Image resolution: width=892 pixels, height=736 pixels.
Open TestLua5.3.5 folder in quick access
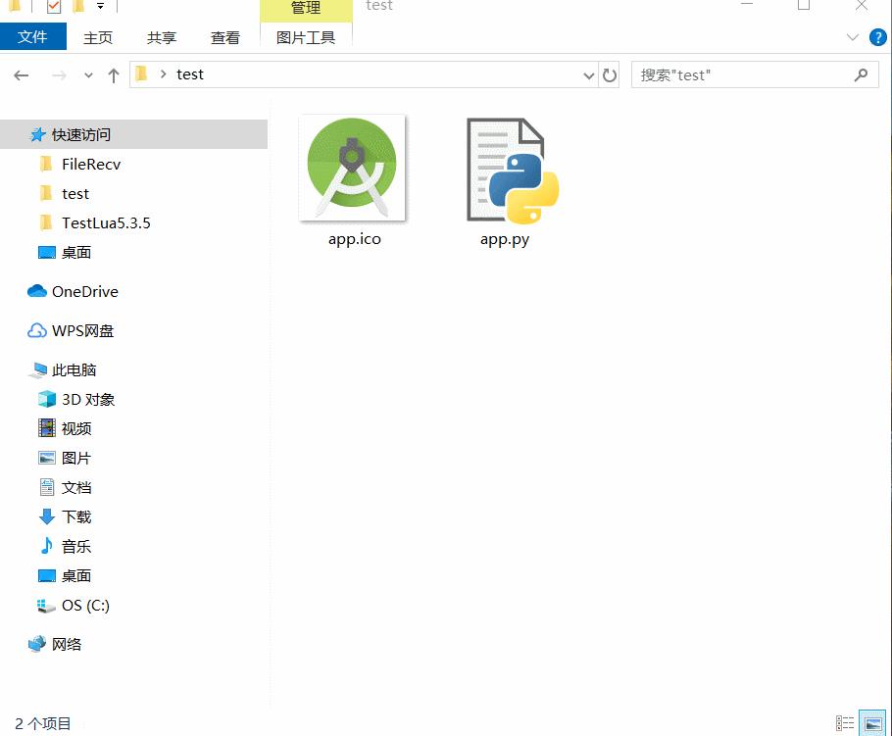106,222
